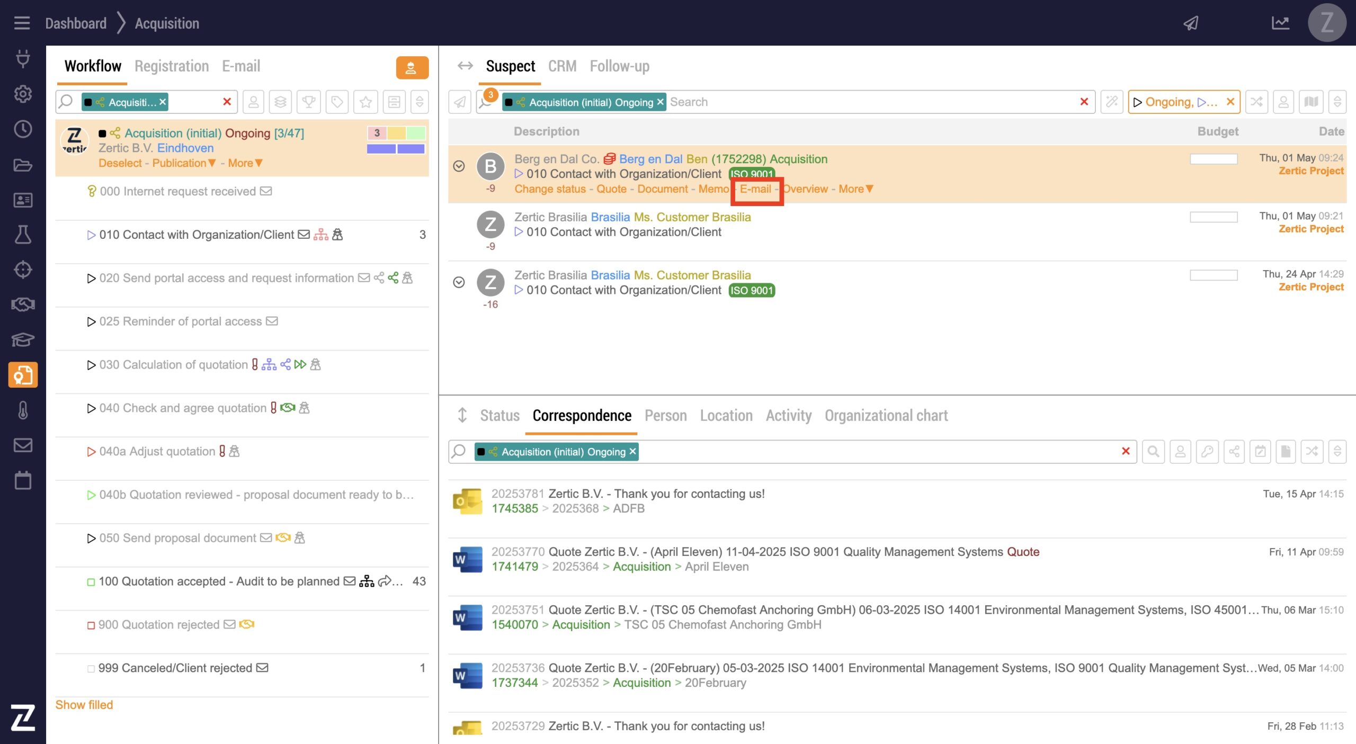Expand More dropdown under Zertic B.V. Eindhoven
The width and height of the screenshot is (1356, 744).
coord(245,163)
